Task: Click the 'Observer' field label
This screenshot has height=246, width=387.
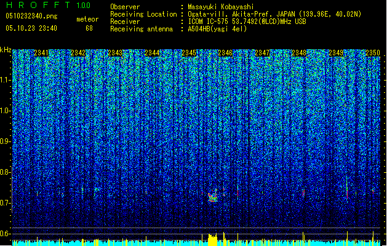Action: pyautogui.click(x=125, y=7)
